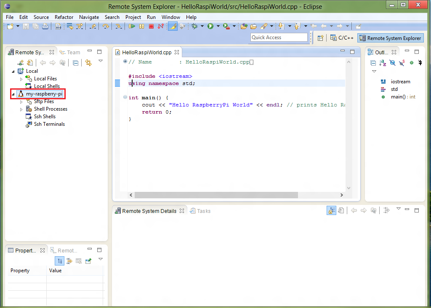Toggle Hide Non-Public Members green dot

pyautogui.click(x=412, y=63)
